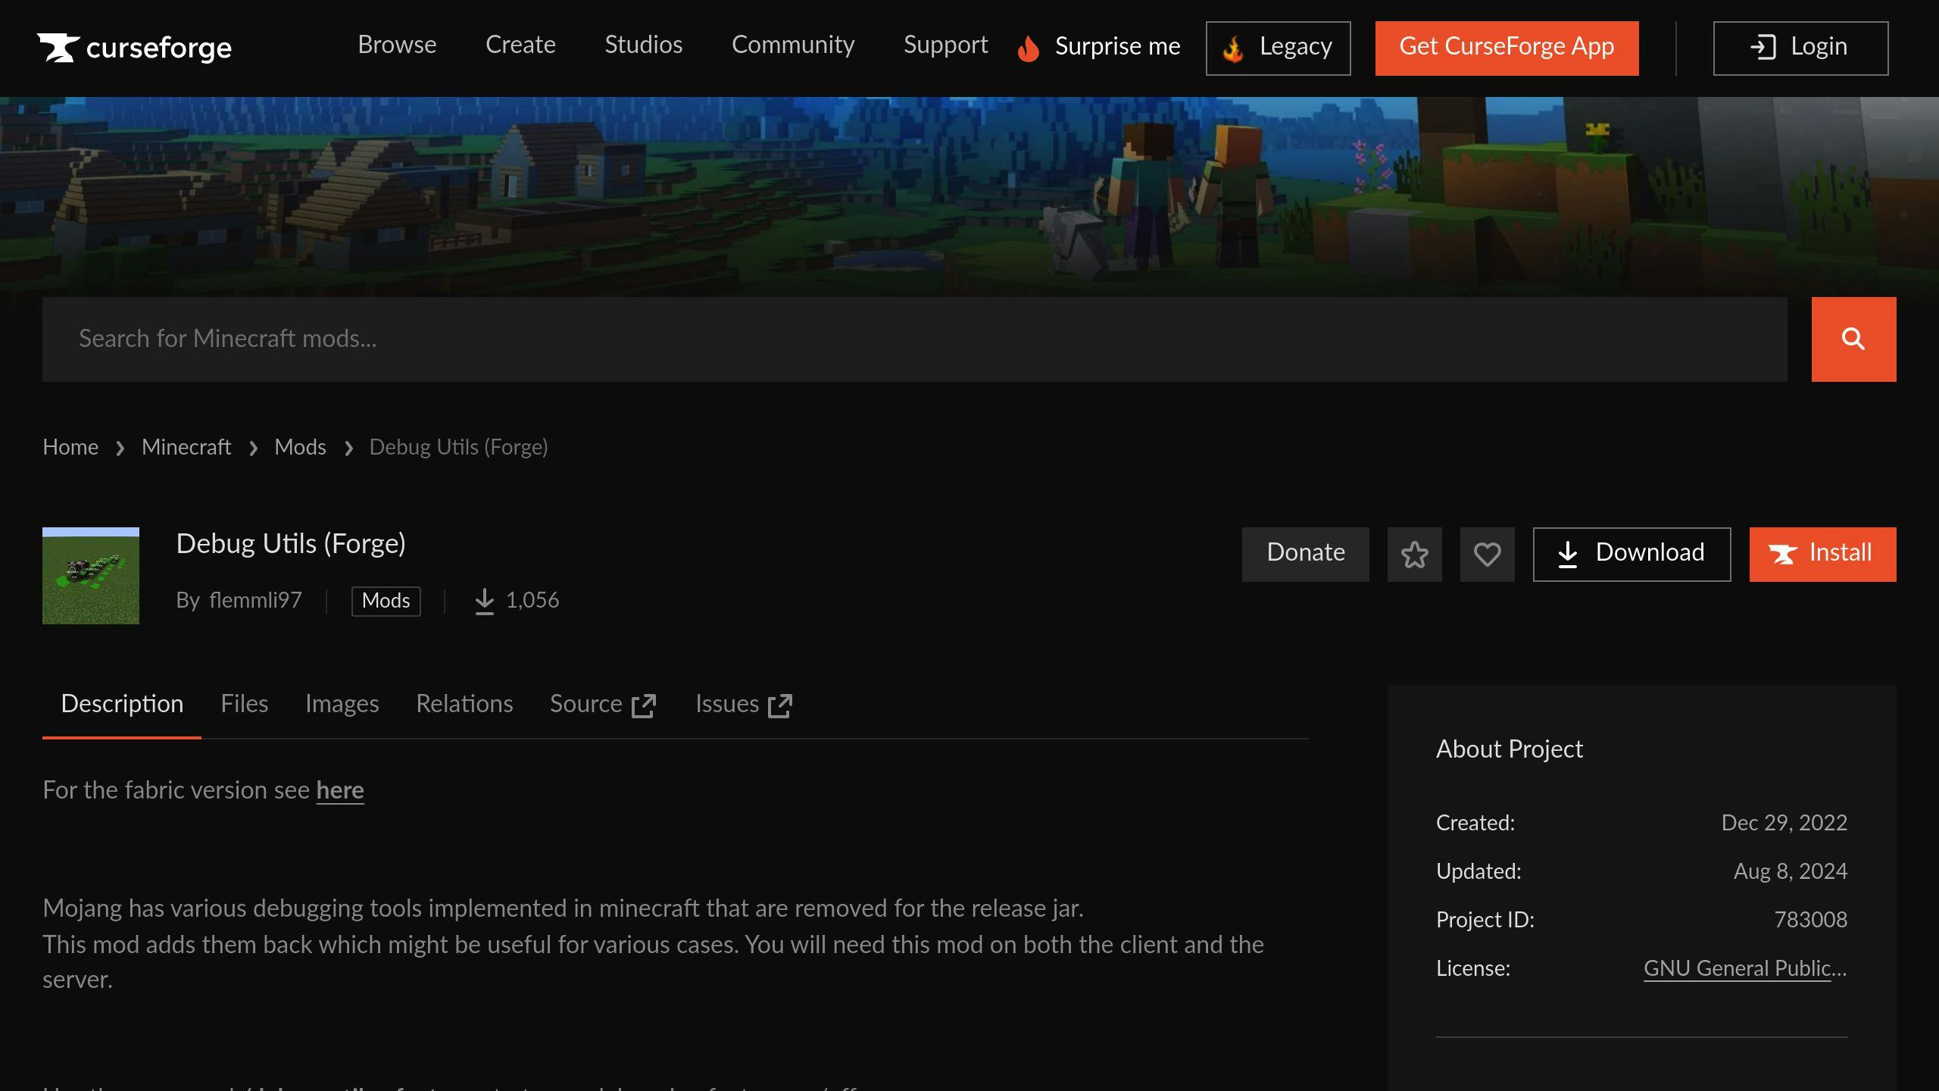This screenshot has height=1091, width=1939.
Task: Click the star/favorite rating icon
Action: coord(1414,554)
